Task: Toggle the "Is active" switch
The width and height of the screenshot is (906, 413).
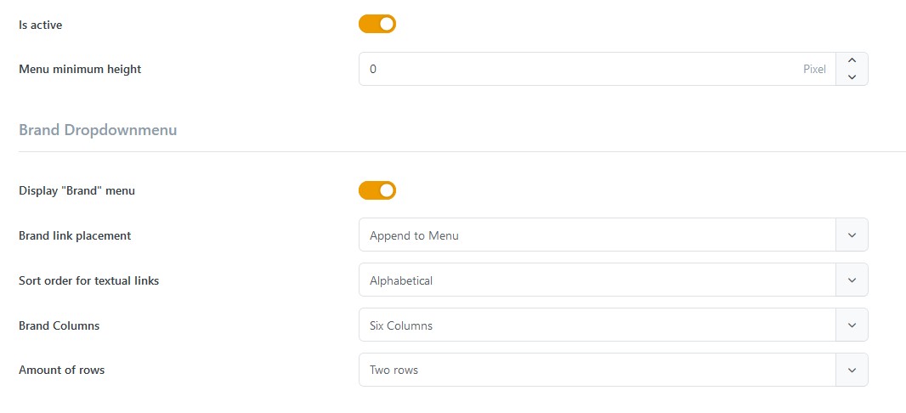Action: point(377,25)
